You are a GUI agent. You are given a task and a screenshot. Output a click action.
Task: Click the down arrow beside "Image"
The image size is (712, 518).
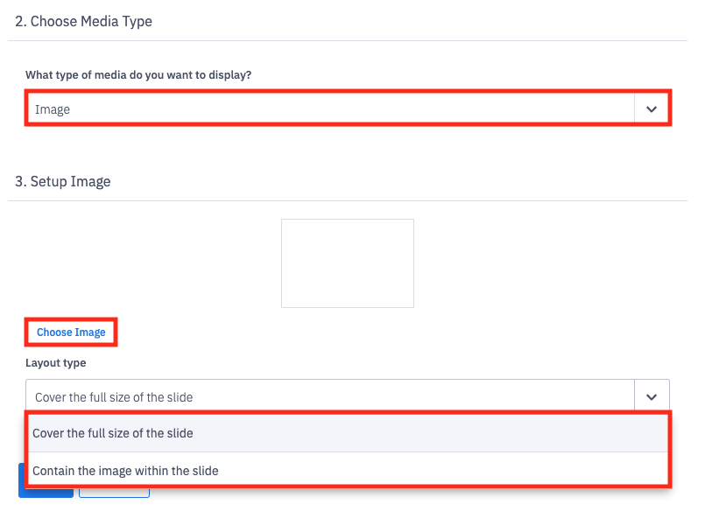[651, 109]
